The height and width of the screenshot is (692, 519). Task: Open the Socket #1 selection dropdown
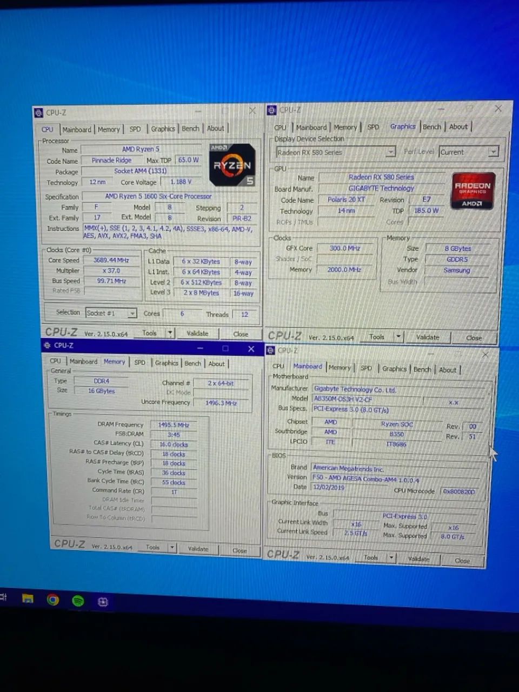click(x=131, y=313)
